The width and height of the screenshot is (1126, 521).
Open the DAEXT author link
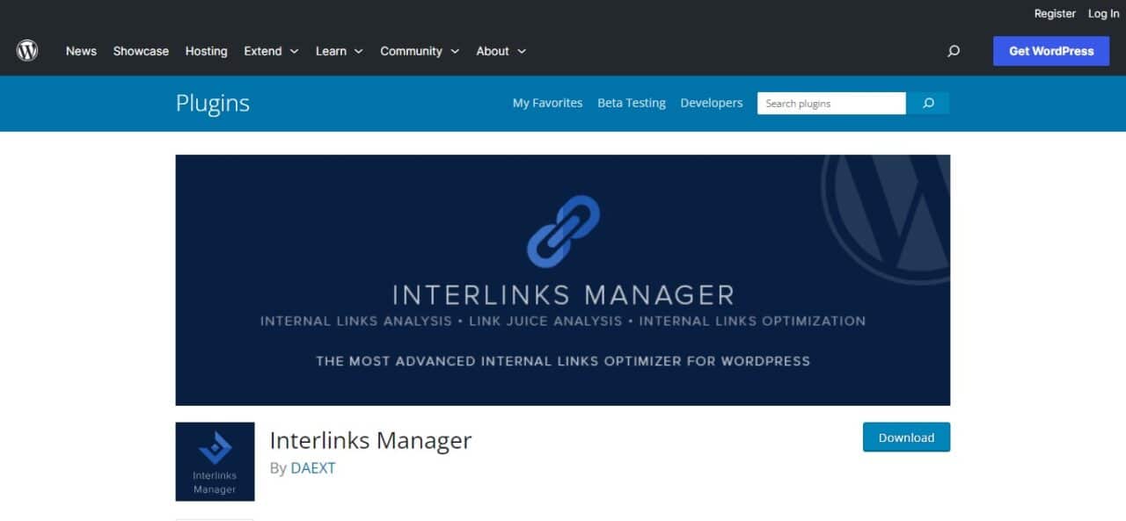click(313, 468)
